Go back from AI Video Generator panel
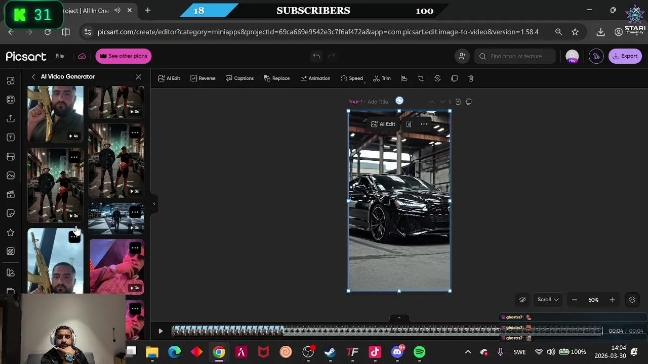Image resolution: width=648 pixels, height=364 pixels. pyautogui.click(x=33, y=77)
